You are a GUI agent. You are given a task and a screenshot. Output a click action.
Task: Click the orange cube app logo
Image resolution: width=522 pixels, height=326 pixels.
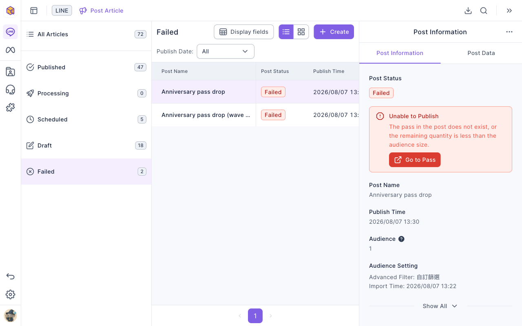[x=10, y=11]
